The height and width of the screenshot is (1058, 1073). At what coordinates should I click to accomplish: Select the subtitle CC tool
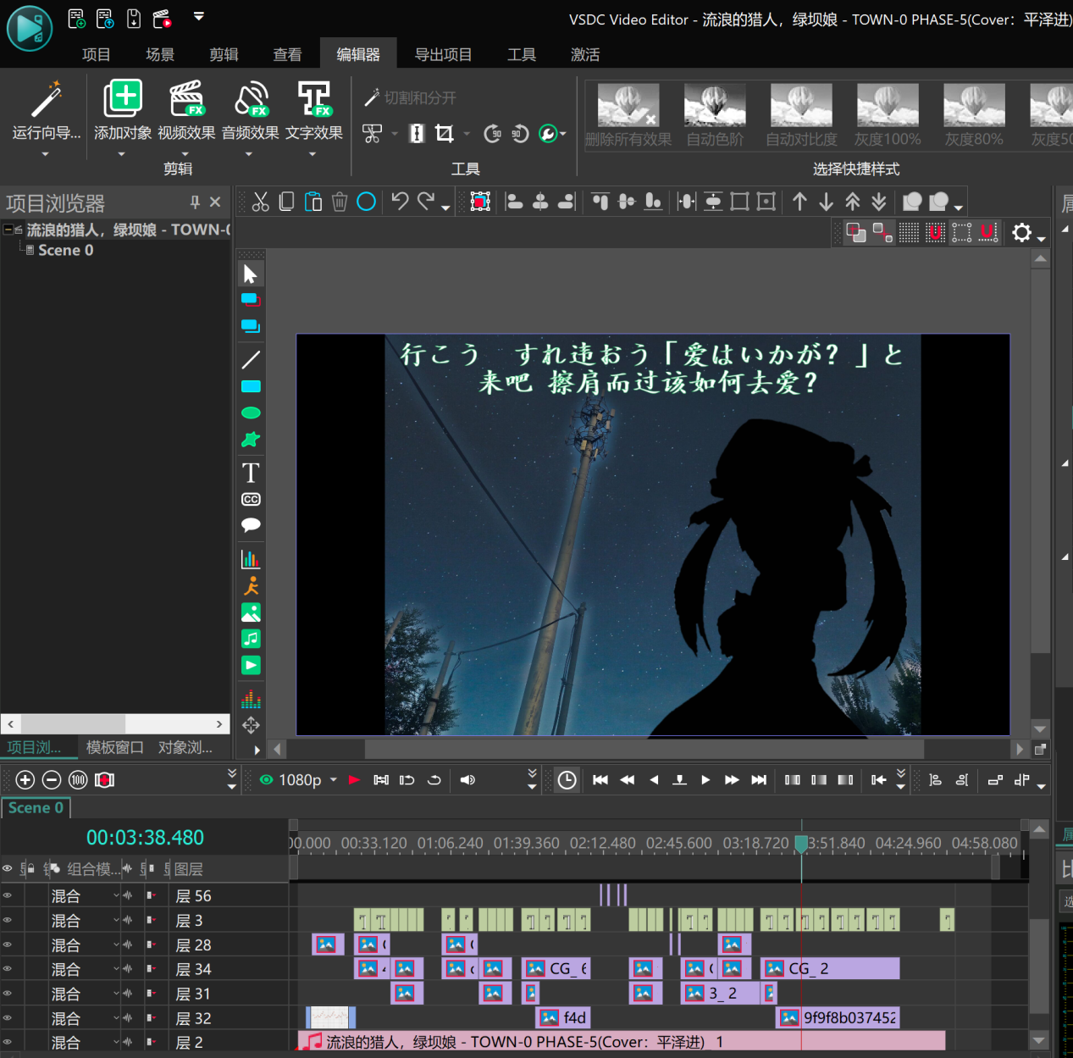tap(251, 499)
